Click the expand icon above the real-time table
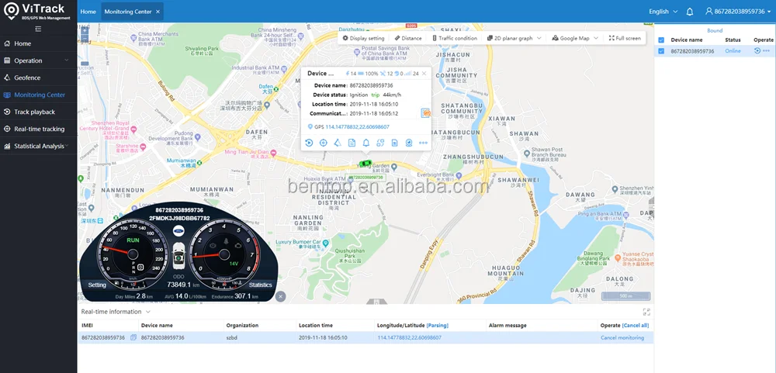This screenshot has height=373, width=776. [x=646, y=311]
